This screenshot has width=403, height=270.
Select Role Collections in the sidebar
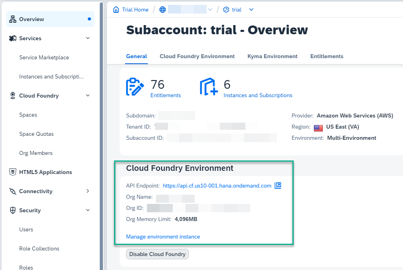tap(39, 248)
